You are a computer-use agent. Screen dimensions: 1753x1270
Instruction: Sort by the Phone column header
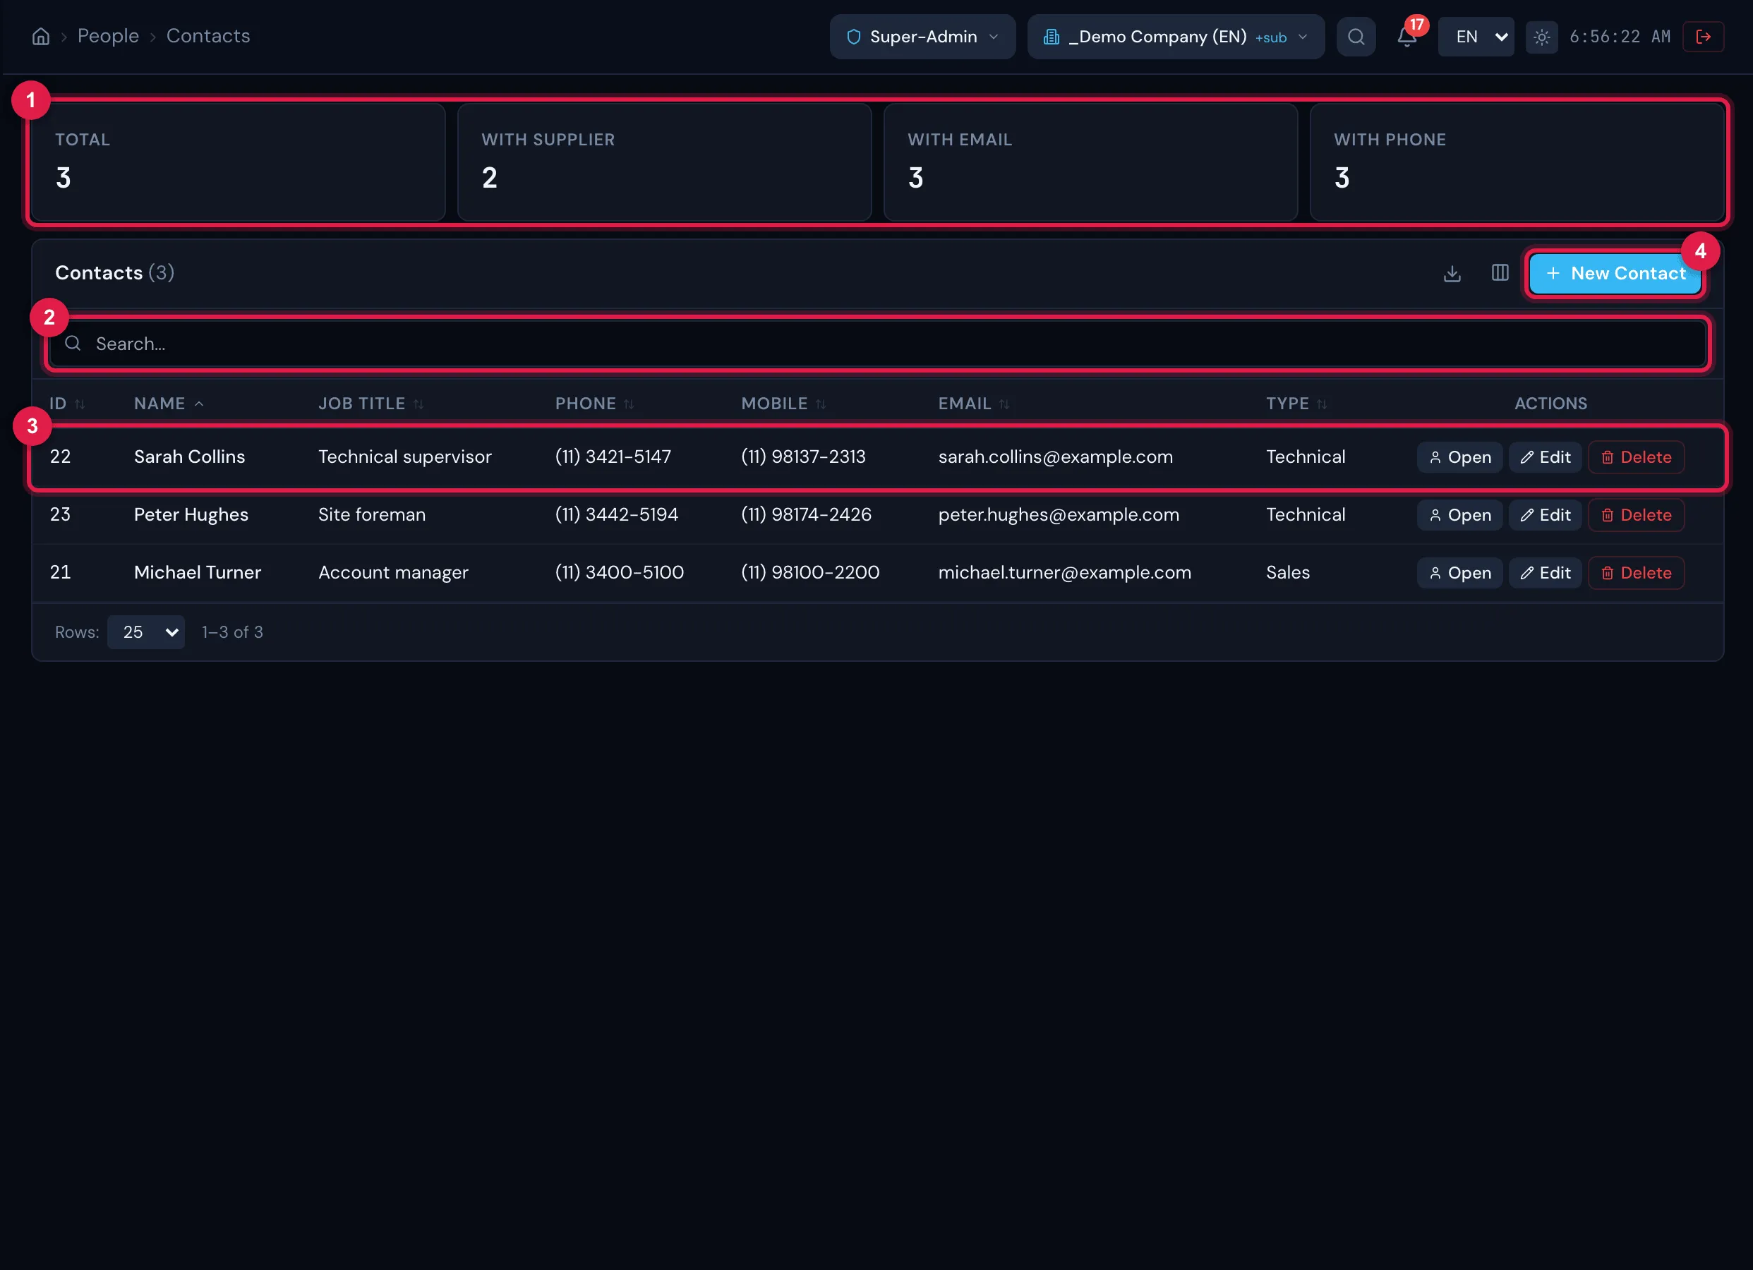tap(594, 404)
